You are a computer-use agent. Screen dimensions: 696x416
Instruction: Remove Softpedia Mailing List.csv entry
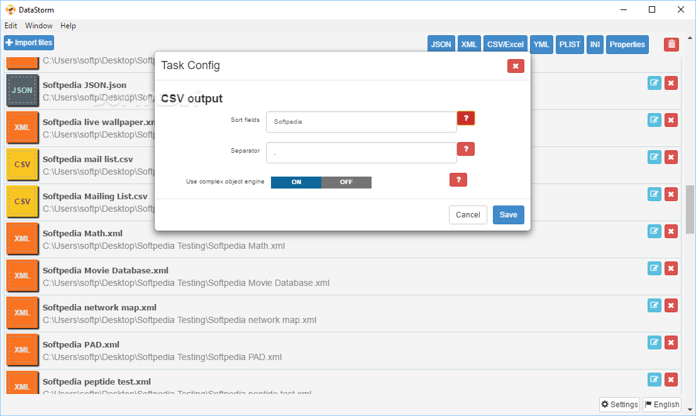pyautogui.click(x=671, y=194)
